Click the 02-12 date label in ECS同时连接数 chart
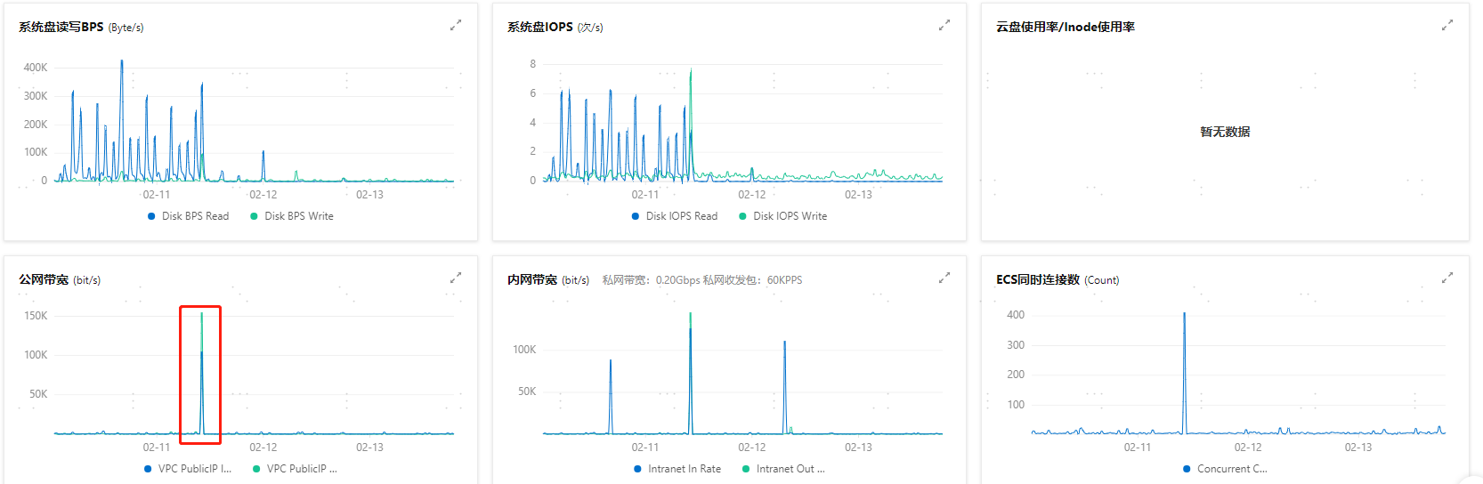 (x=1248, y=448)
